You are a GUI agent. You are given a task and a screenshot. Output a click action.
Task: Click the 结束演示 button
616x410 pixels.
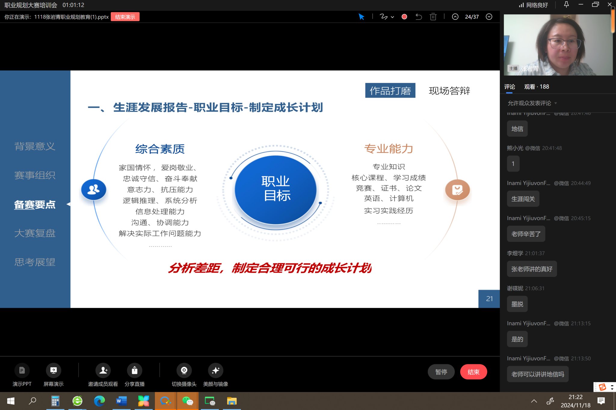(125, 17)
